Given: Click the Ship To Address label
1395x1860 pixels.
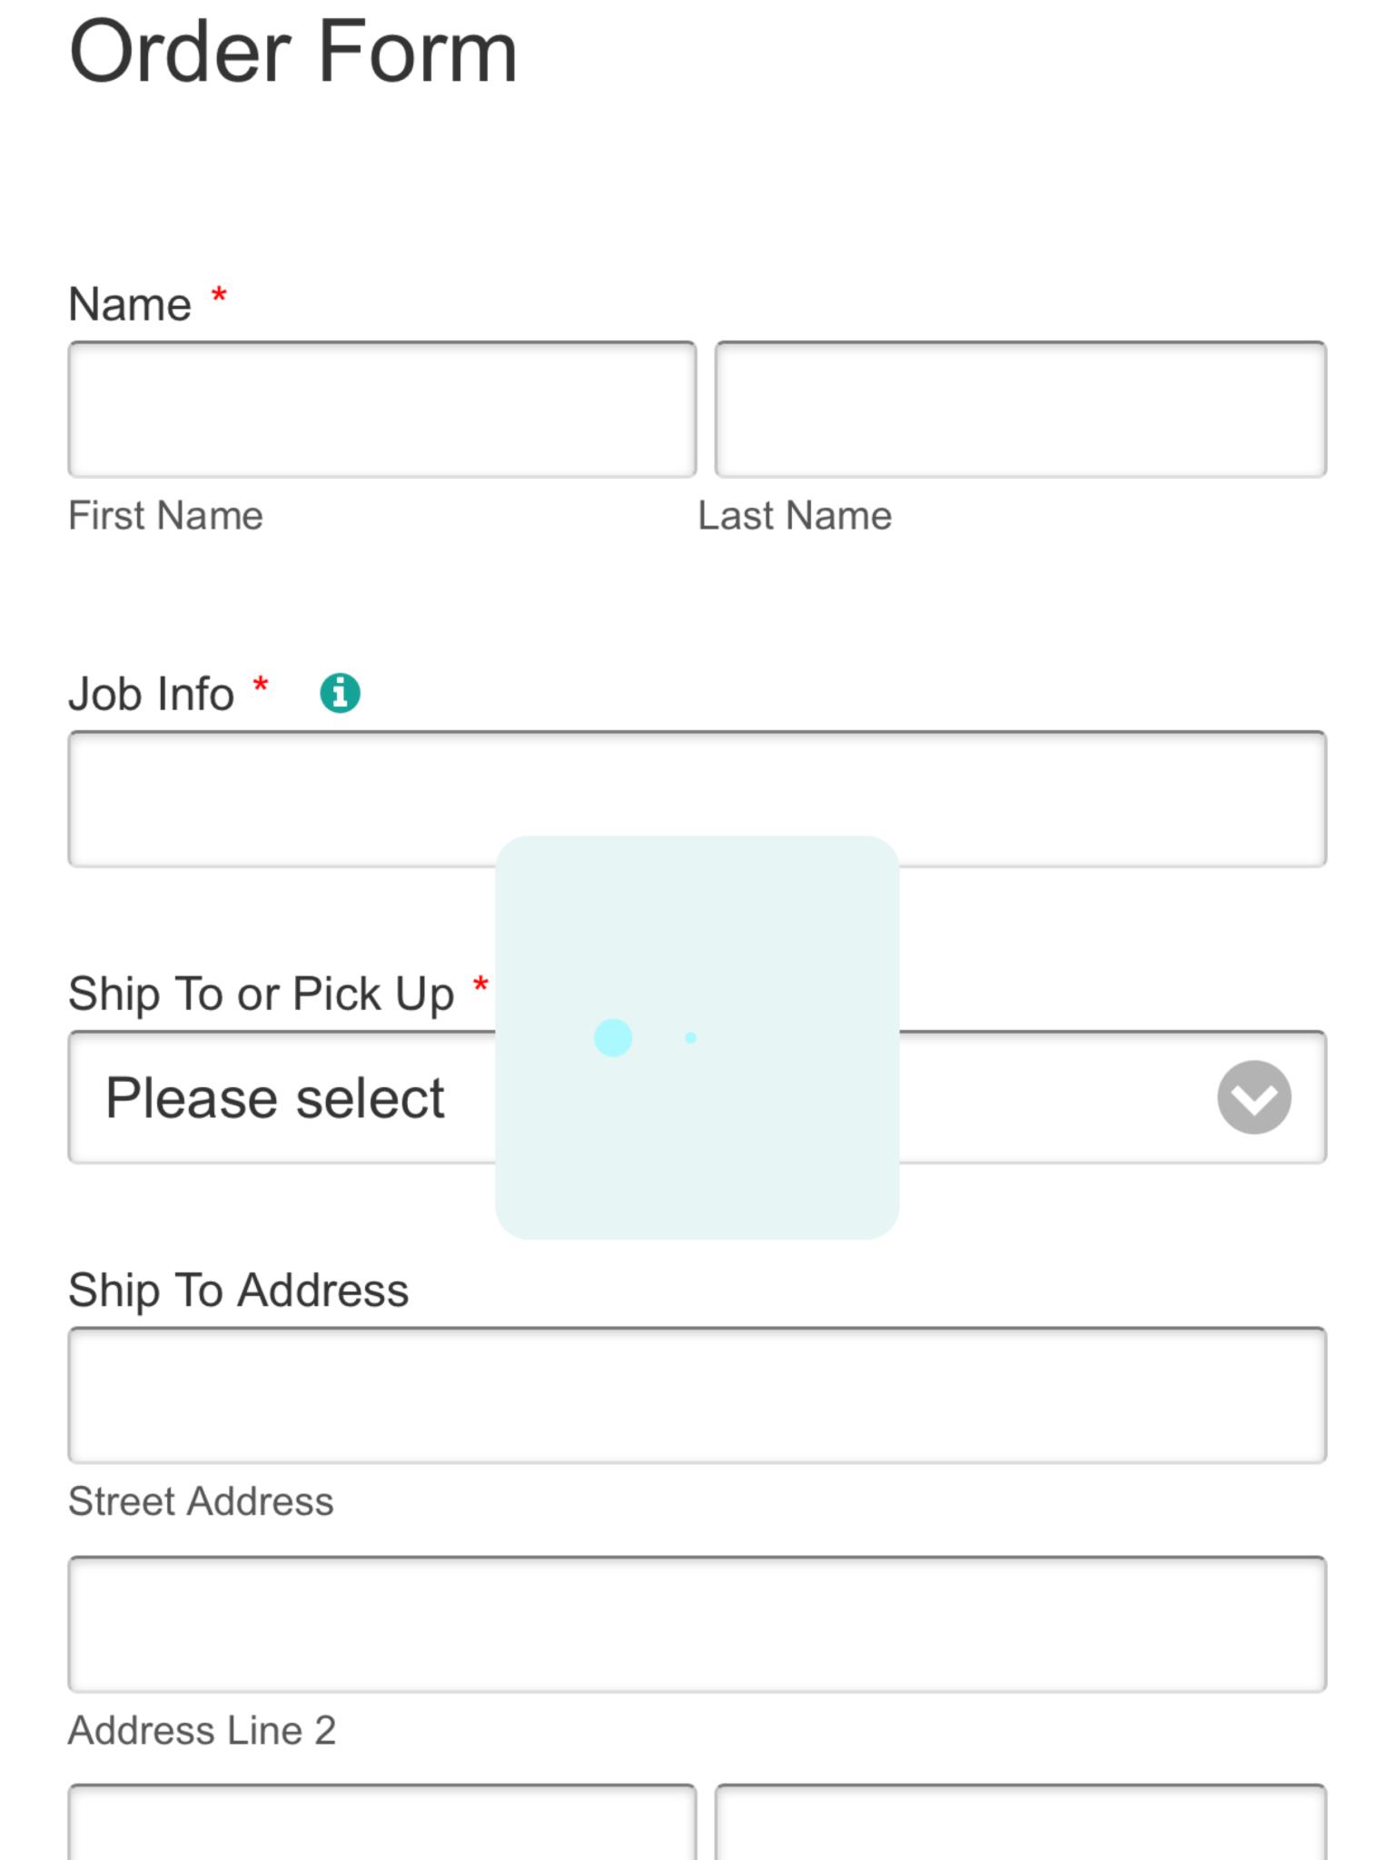Looking at the screenshot, I should click(x=238, y=1291).
